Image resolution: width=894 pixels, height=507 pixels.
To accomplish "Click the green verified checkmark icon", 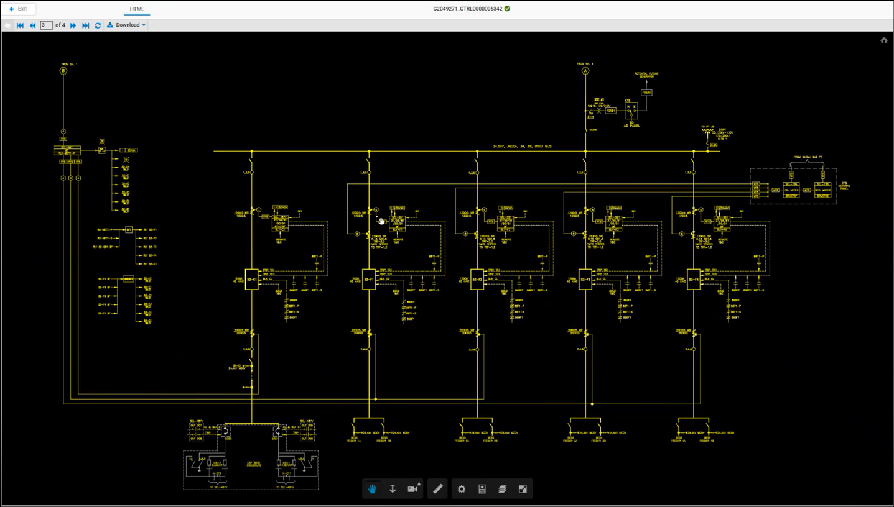I will pos(508,9).
